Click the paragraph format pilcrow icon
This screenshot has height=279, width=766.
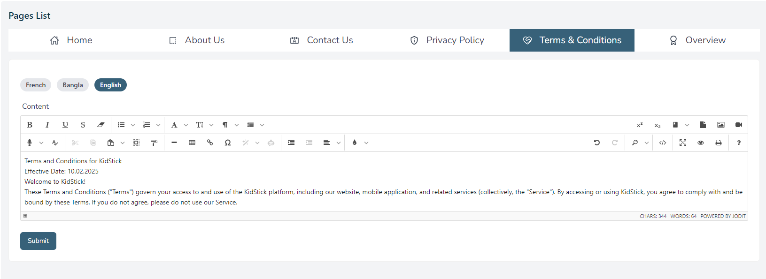(x=225, y=125)
